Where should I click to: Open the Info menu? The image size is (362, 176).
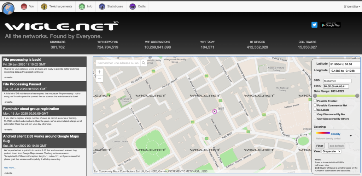86,6
